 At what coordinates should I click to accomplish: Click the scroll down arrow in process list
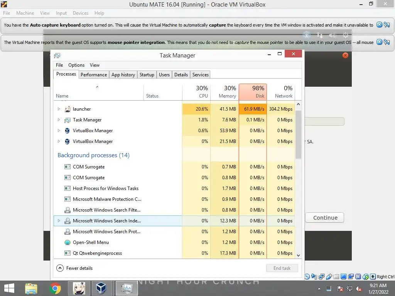pyautogui.click(x=298, y=255)
